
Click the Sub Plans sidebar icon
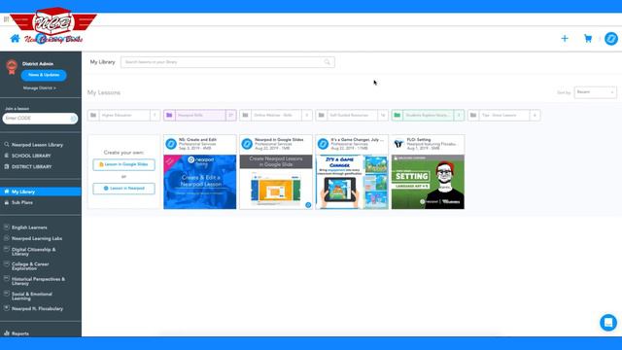7,202
